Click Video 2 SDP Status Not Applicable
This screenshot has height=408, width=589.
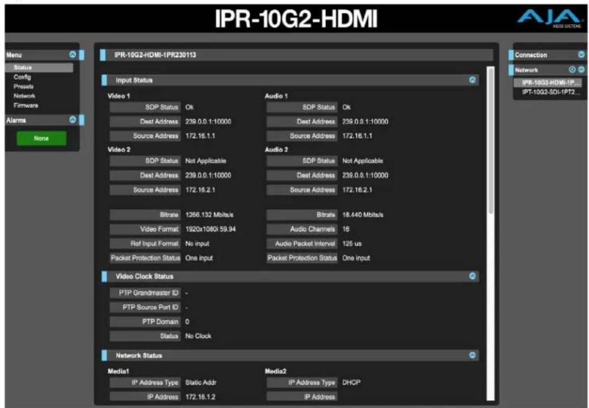click(x=205, y=160)
